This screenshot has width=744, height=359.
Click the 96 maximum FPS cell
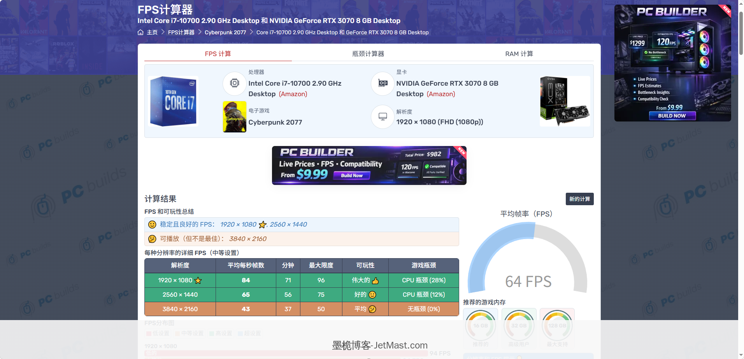tap(321, 280)
